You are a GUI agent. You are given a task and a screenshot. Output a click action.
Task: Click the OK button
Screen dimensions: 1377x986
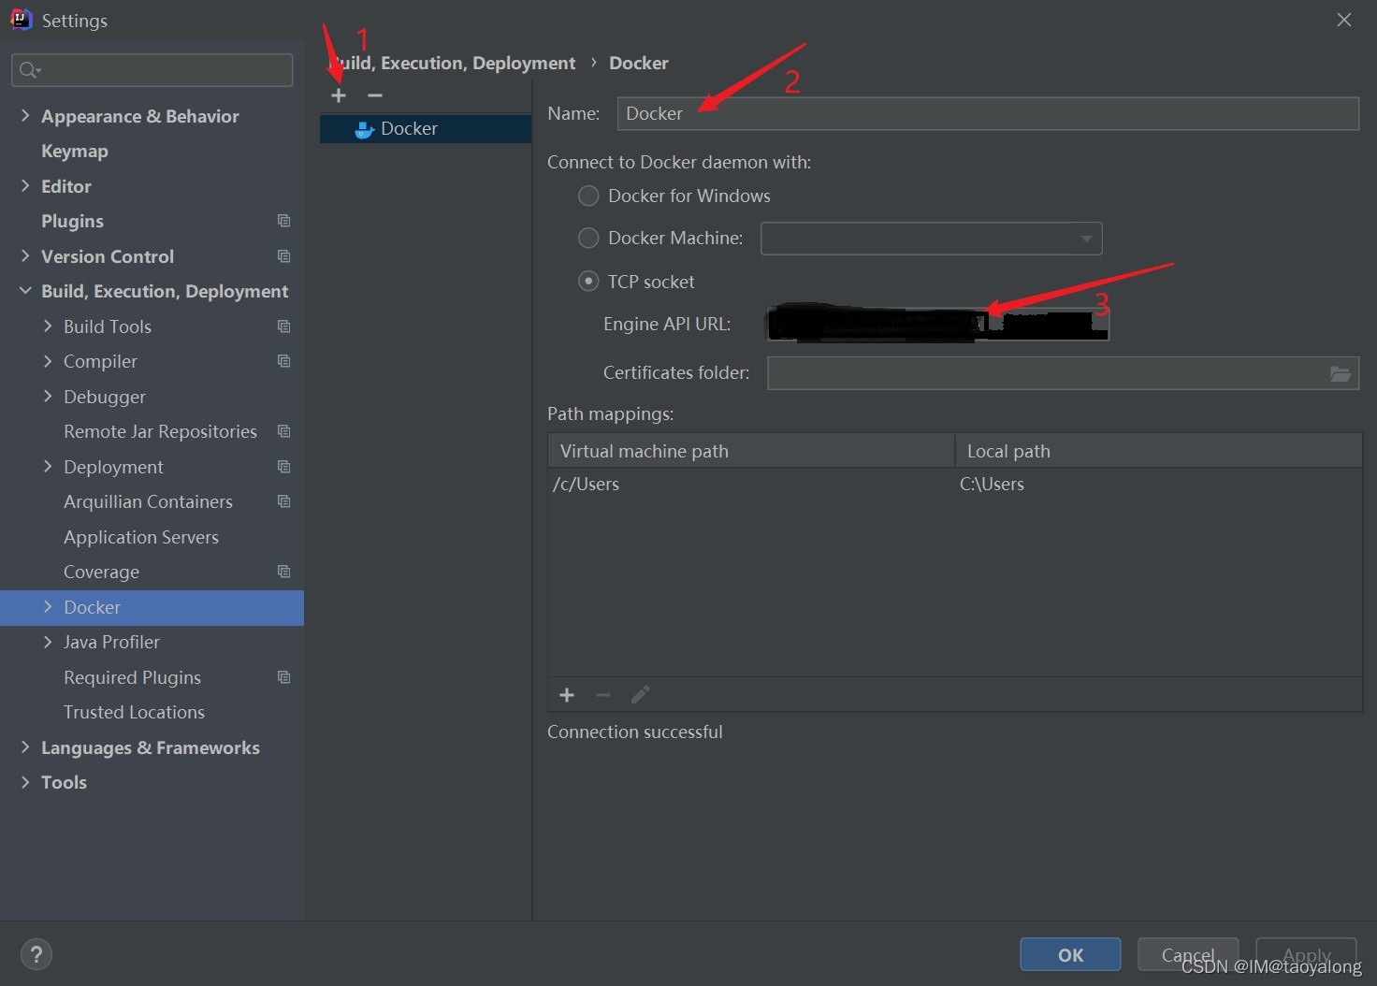pos(1070,955)
